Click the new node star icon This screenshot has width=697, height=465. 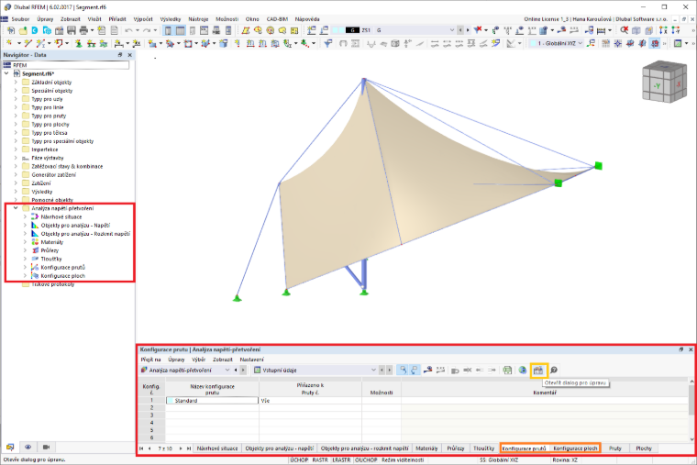tap(9, 43)
